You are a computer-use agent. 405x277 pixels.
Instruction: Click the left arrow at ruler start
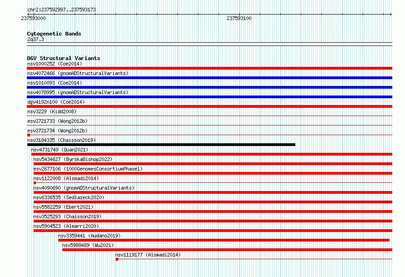28,14
